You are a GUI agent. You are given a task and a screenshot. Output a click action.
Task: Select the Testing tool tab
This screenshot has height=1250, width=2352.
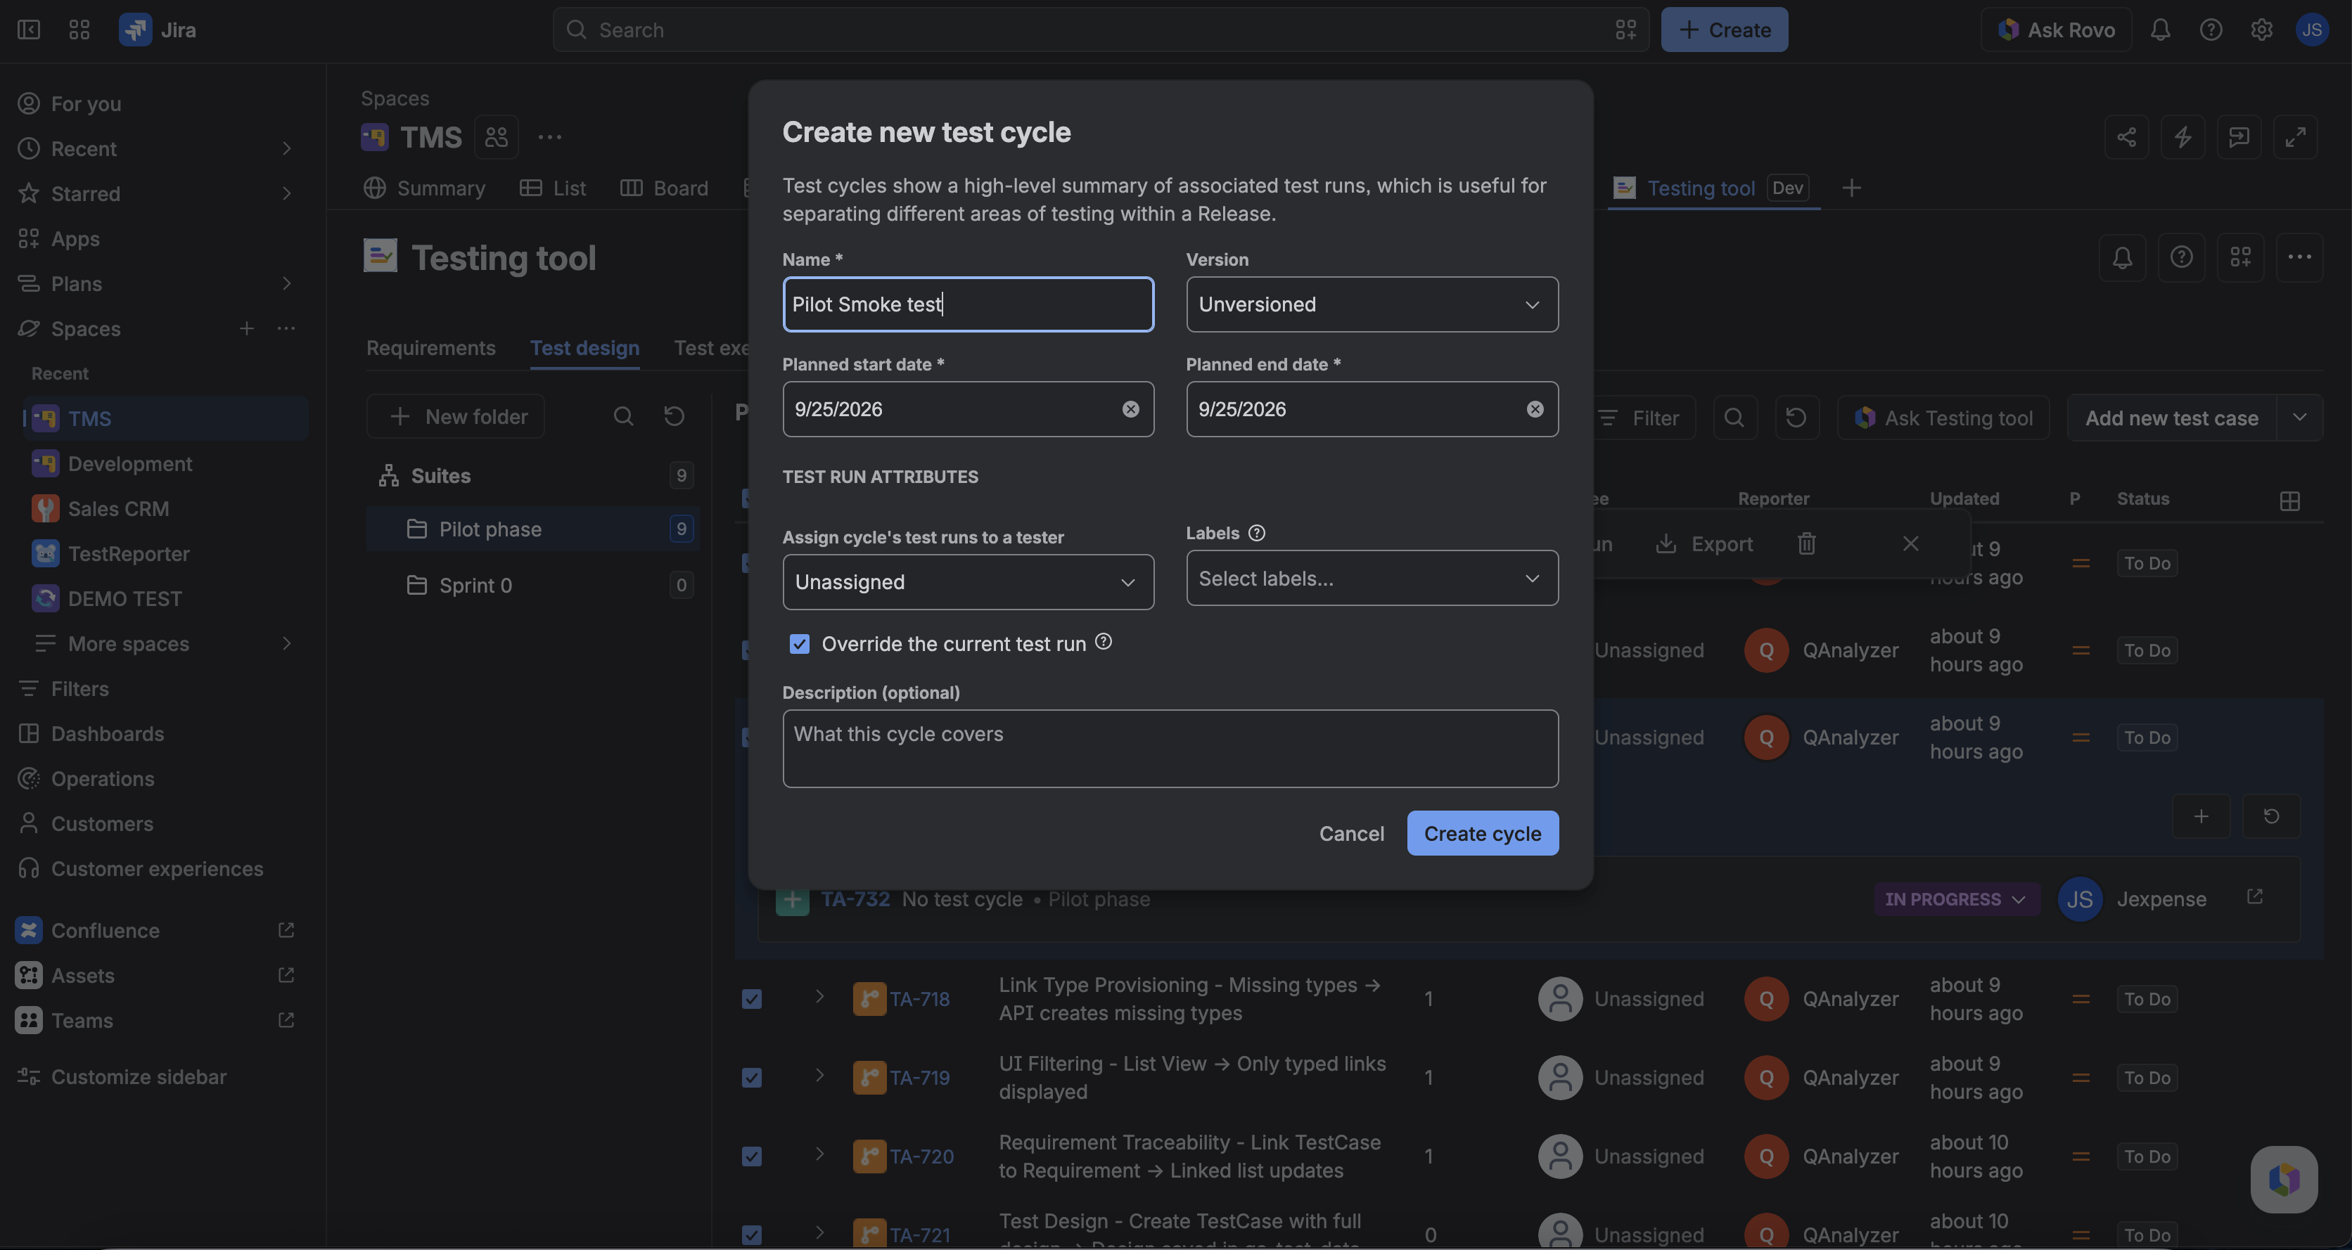[x=1713, y=188]
